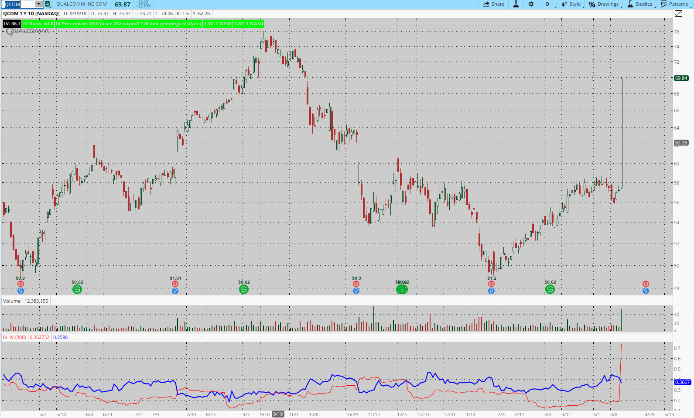This screenshot has width=694, height=418.
Task: Click the highlighted 9/19 date marker
Action: pyautogui.click(x=278, y=414)
